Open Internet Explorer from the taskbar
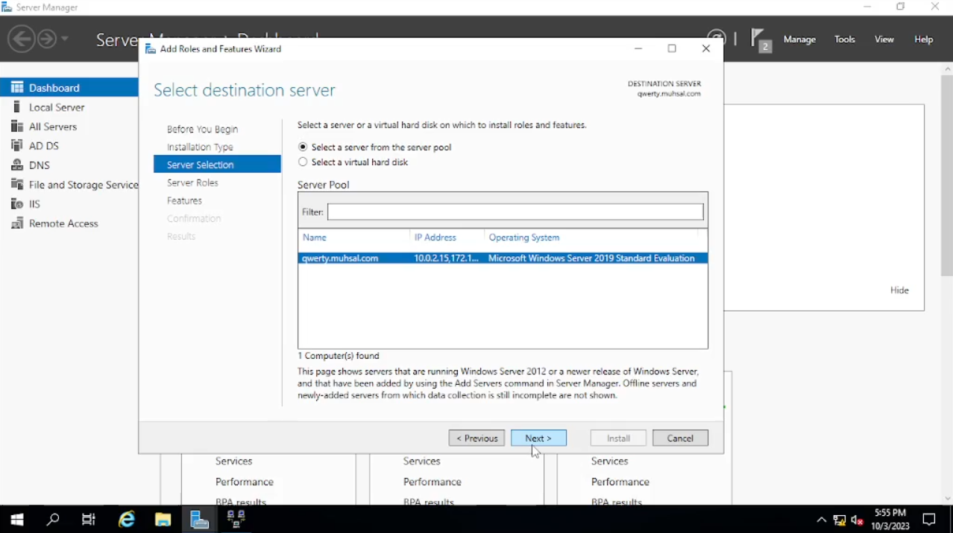Image resolution: width=953 pixels, height=533 pixels. (x=127, y=520)
